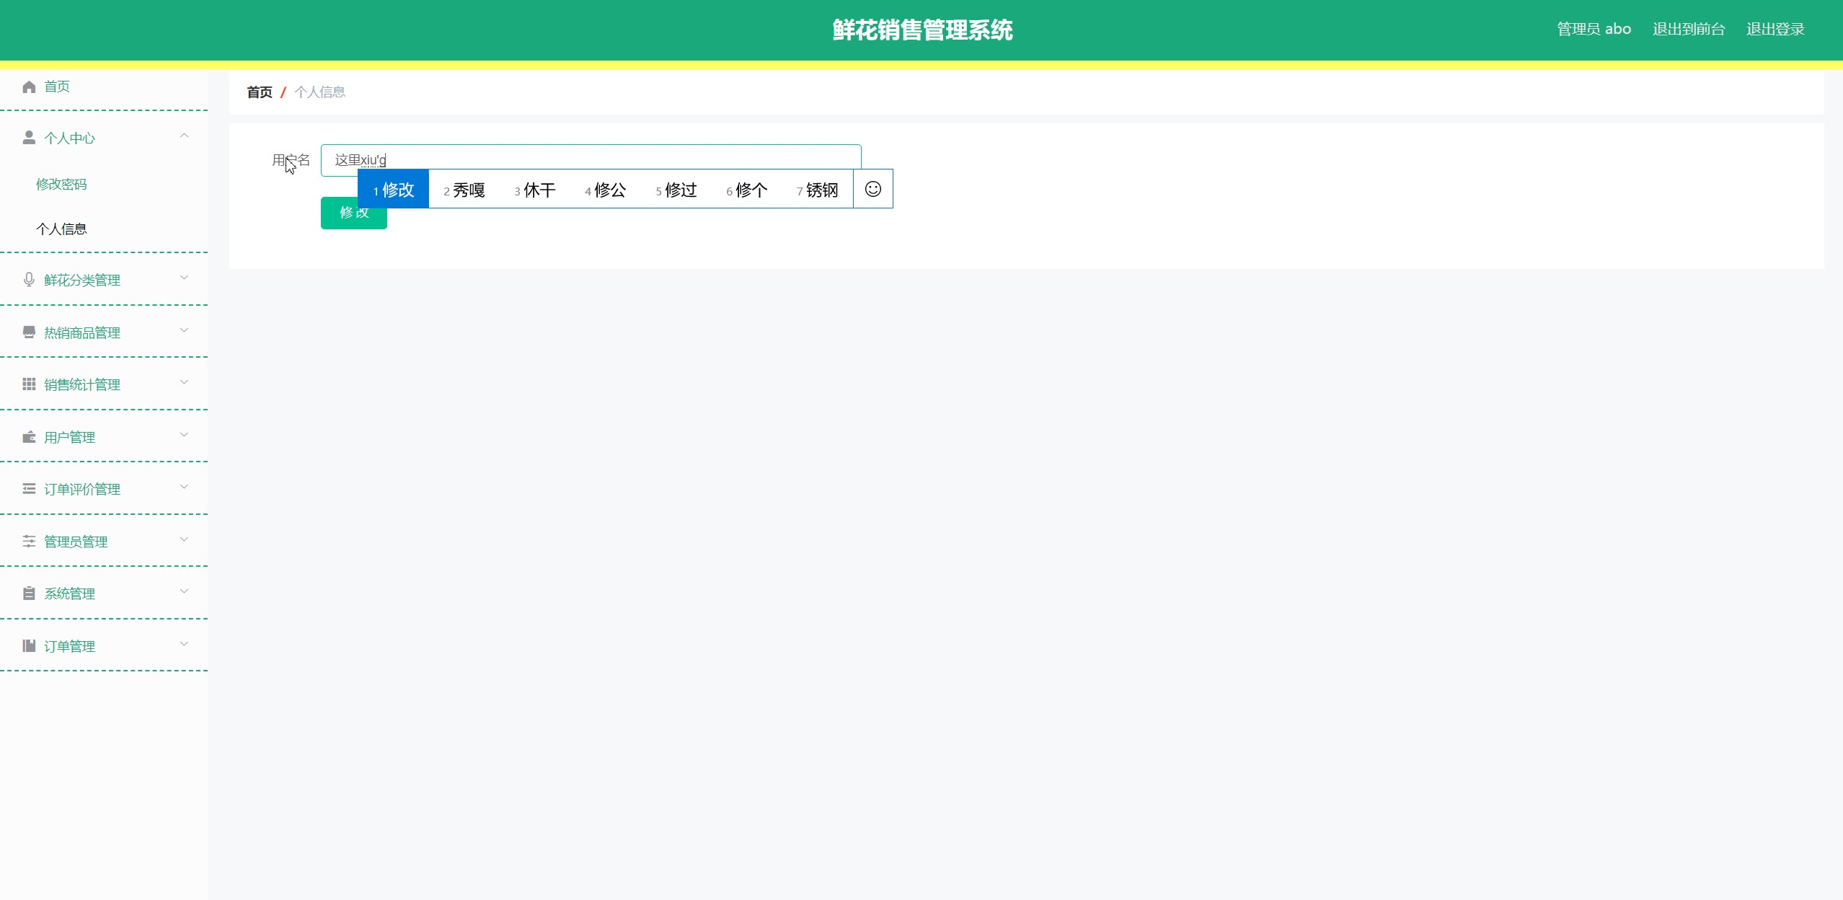This screenshot has width=1843, height=900.
Task: Open the 修改密码 submenu item
Action: point(61,185)
